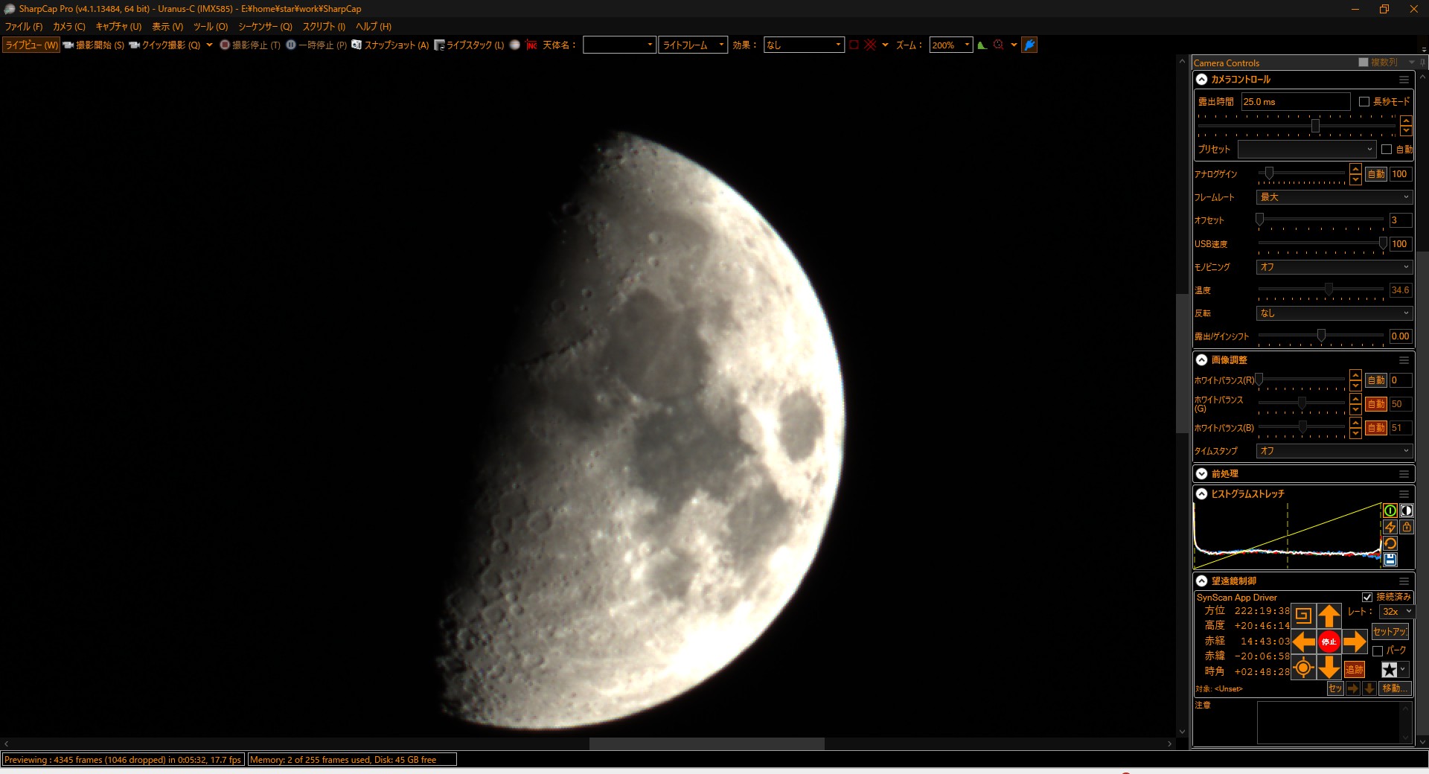Open the シーケンサー (Q) menu
The image size is (1429, 774).
pos(265,27)
